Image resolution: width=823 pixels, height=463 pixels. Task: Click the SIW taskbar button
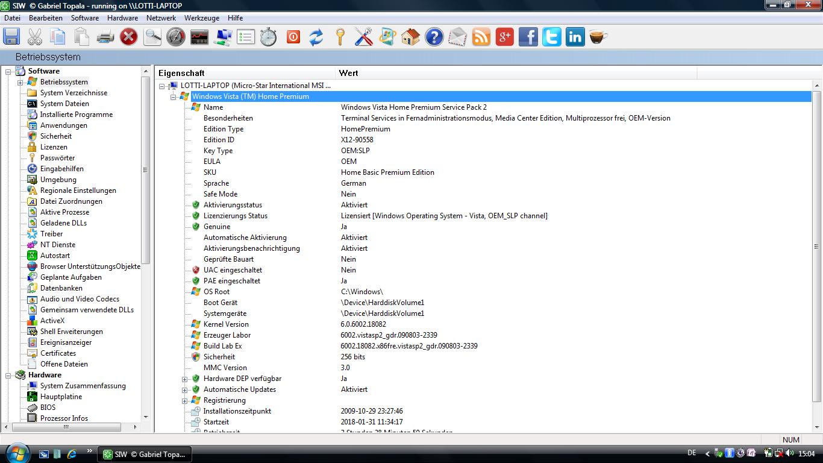(145, 454)
